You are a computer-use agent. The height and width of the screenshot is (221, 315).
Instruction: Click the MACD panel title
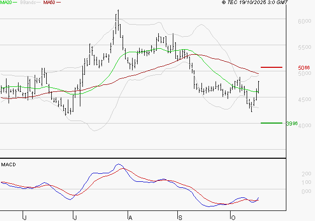click(9, 164)
